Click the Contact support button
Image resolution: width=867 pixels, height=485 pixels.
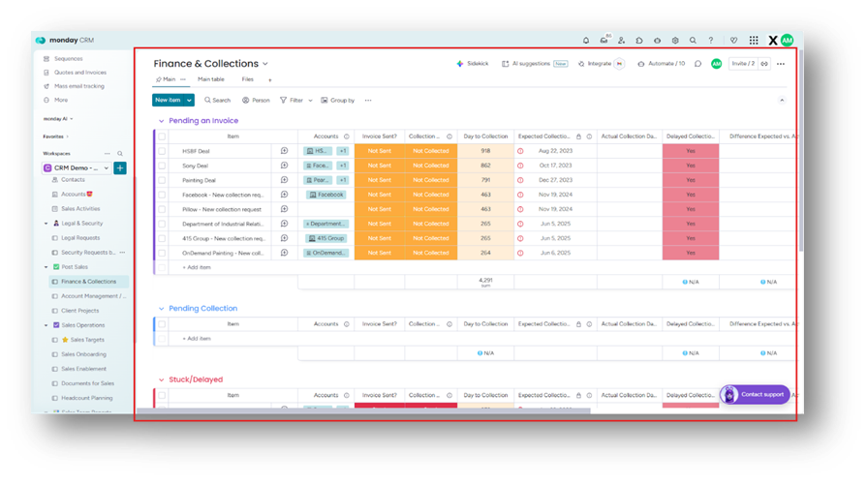pos(755,395)
